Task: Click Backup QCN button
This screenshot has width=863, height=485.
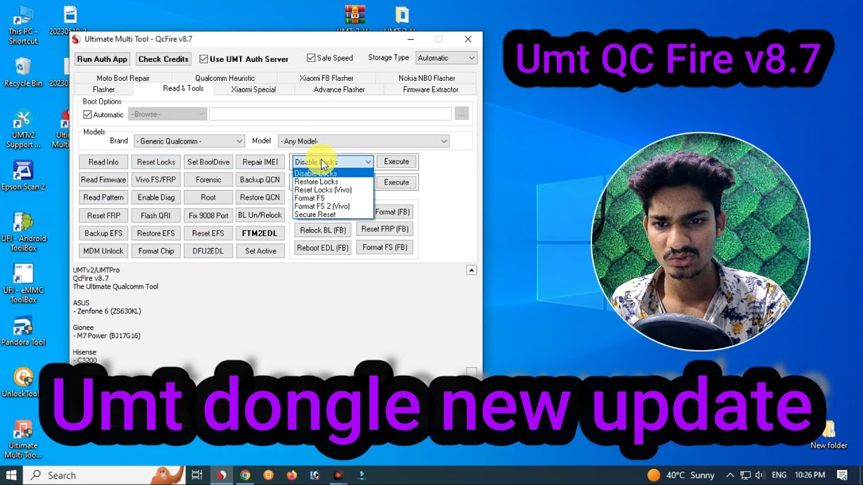Action: click(260, 180)
